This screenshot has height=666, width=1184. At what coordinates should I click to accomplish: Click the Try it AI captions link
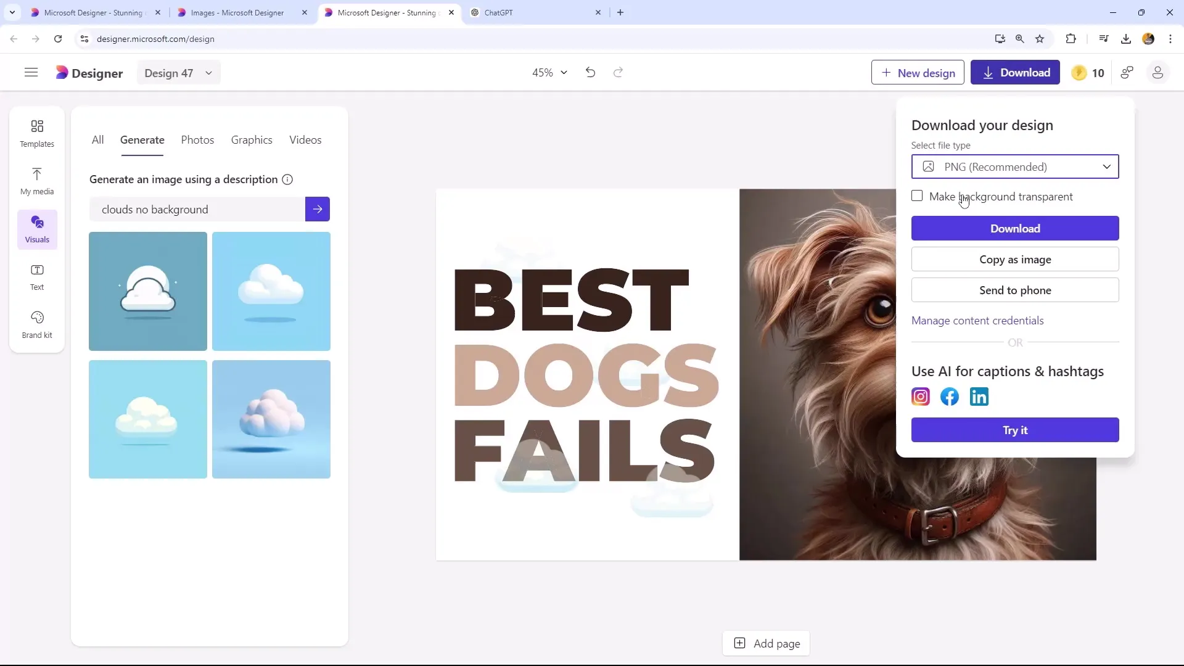click(x=1015, y=430)
